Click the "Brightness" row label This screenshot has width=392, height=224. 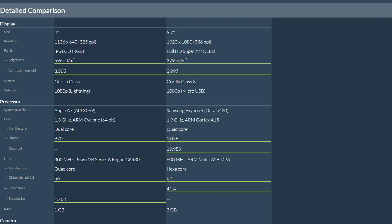tap(16, 60)
